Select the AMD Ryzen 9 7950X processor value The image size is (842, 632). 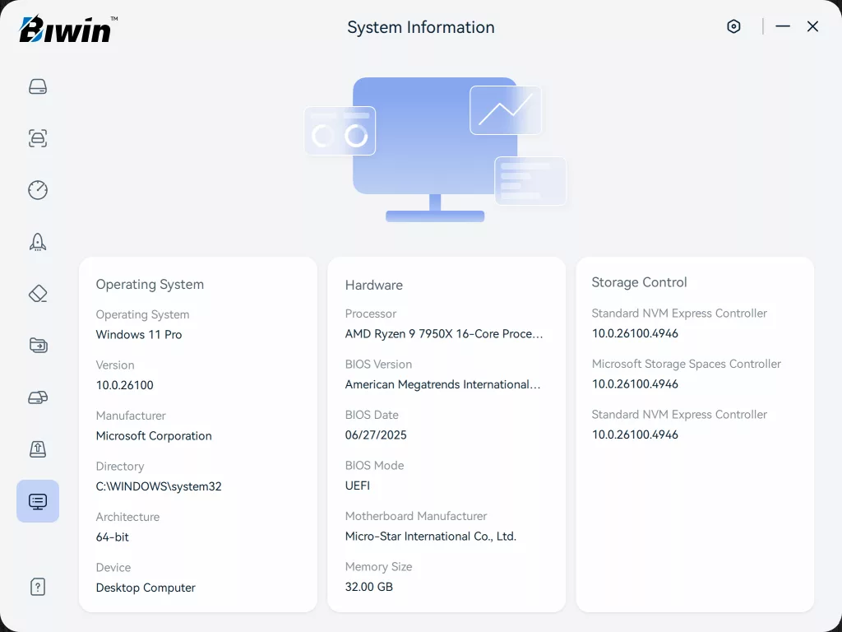pyautogui.click(x=444, y=334)
